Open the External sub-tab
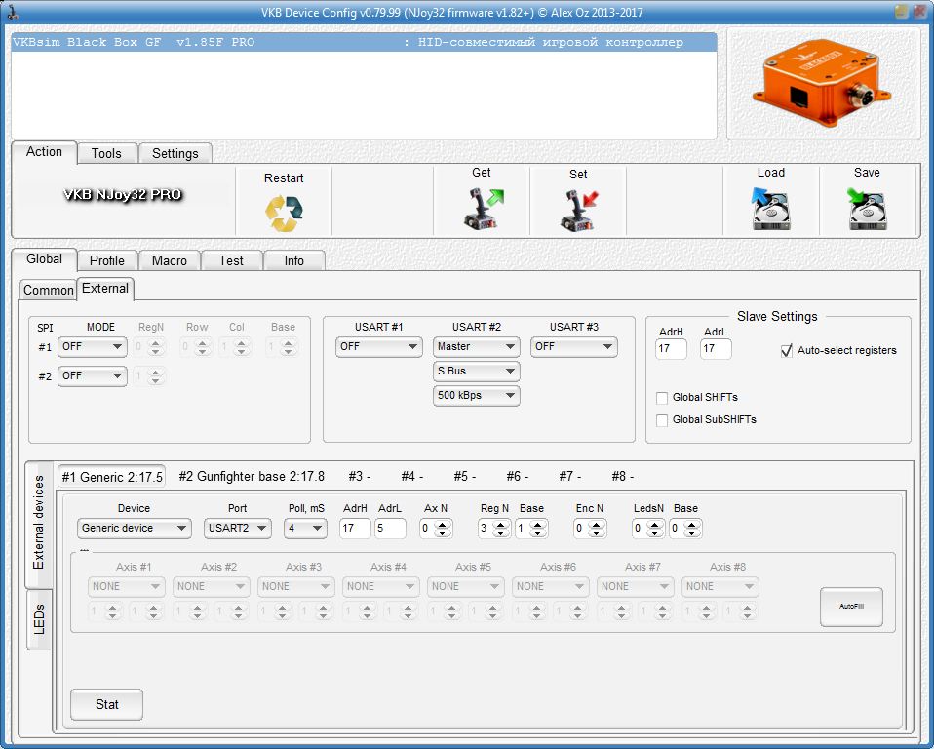934x749 pixels. pyautogui.click(x=105, y=289)
